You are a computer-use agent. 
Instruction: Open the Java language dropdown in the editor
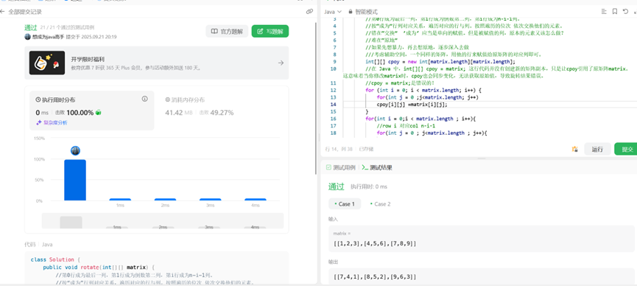click(x=333, y=12)
